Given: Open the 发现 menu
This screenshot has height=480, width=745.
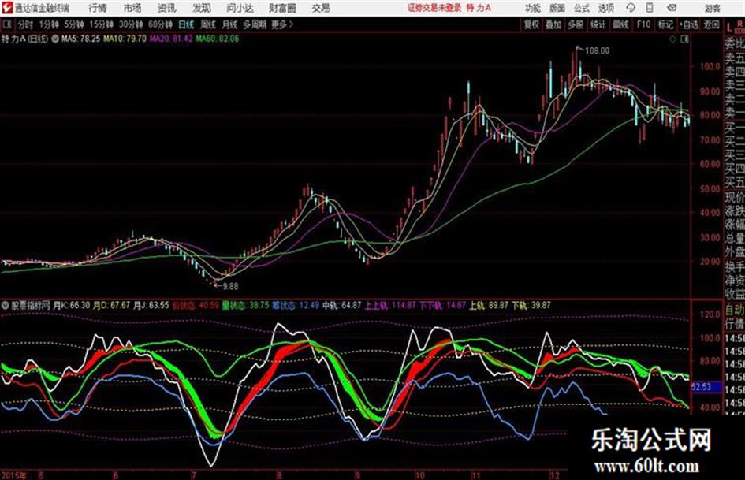Looking at the screenshot, I should click(x=202, y=8).
